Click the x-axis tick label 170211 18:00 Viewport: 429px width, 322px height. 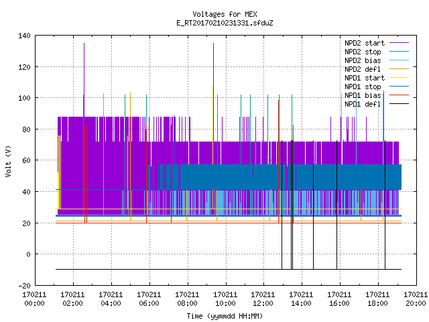(377, 299)
